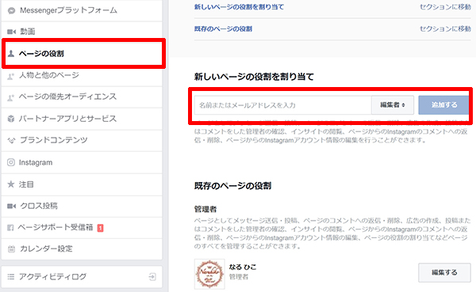The height and width of the screenshot is (292, 476).
Task: Click the Facebook icon beside ページサポート受信箱
Action: (x=10, y=227)
